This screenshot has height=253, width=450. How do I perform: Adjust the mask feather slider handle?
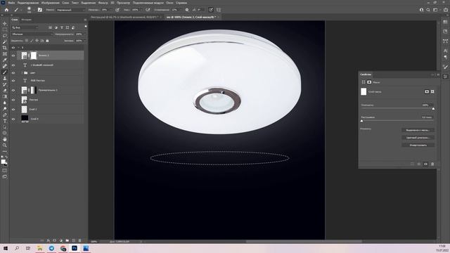[361, 121]
